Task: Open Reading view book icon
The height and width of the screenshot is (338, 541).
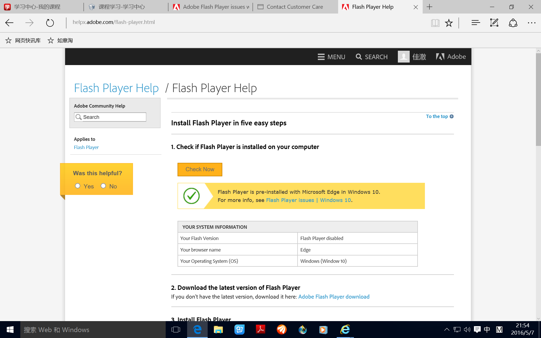Action: click(435, 23)
